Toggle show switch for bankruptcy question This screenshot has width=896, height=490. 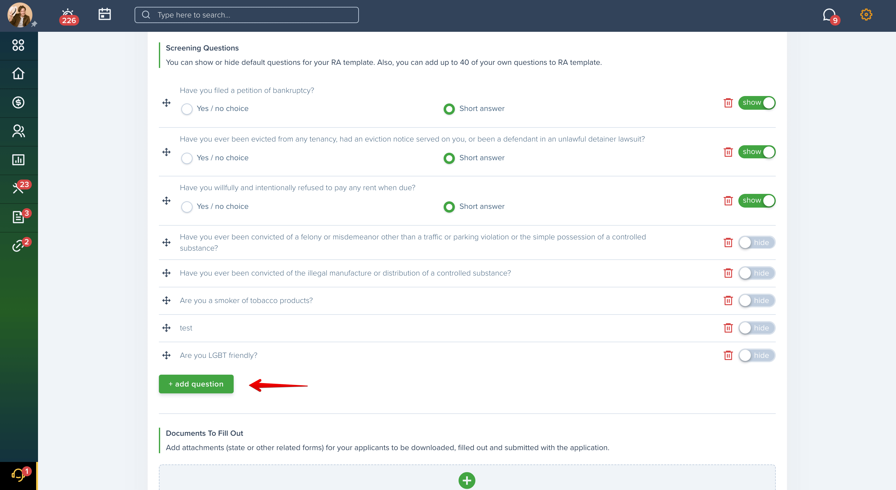(x=757, y=103)
